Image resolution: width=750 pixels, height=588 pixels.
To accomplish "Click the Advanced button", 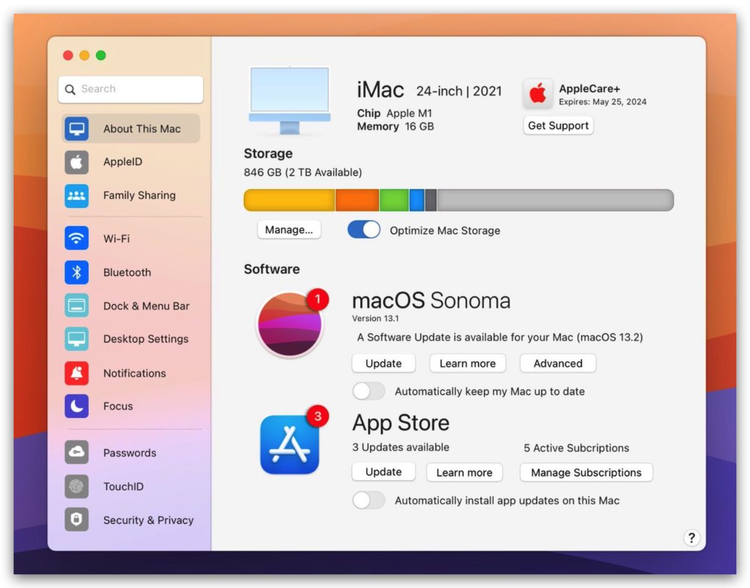I will [557, 363].
